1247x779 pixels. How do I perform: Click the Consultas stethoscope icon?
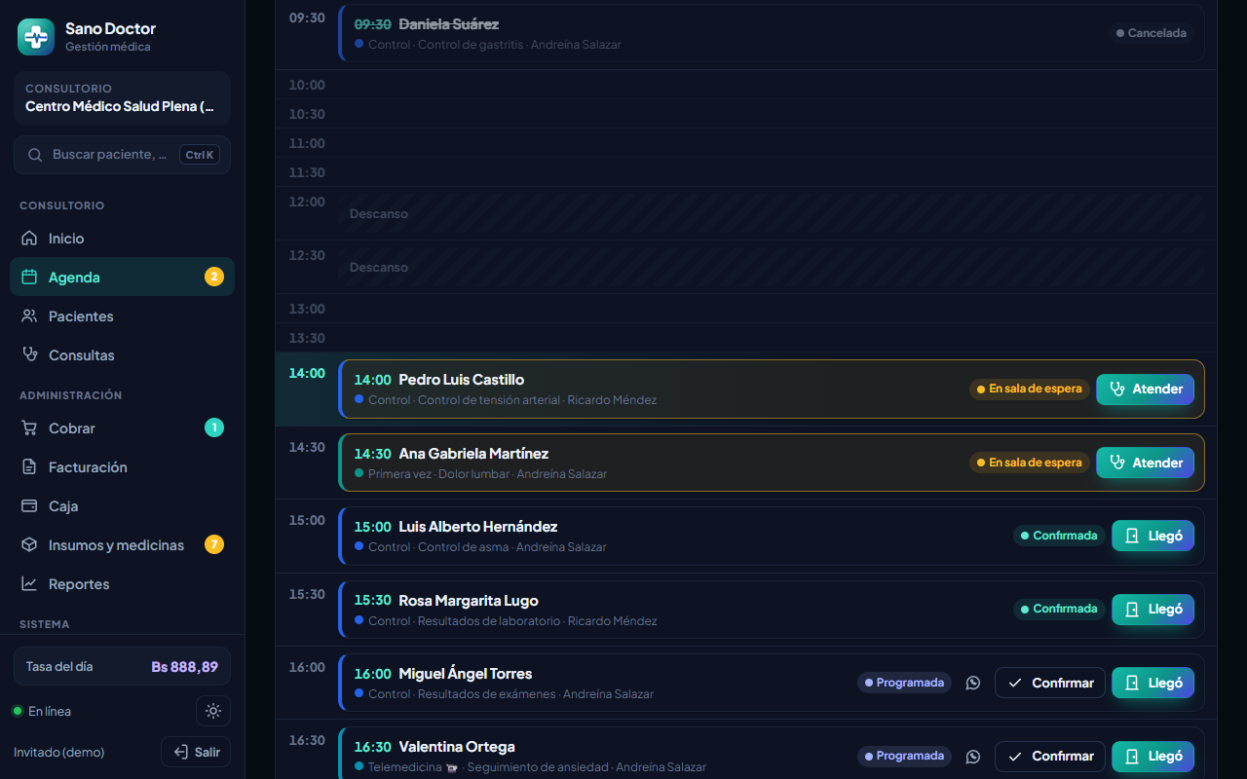(x=29, y=355)
